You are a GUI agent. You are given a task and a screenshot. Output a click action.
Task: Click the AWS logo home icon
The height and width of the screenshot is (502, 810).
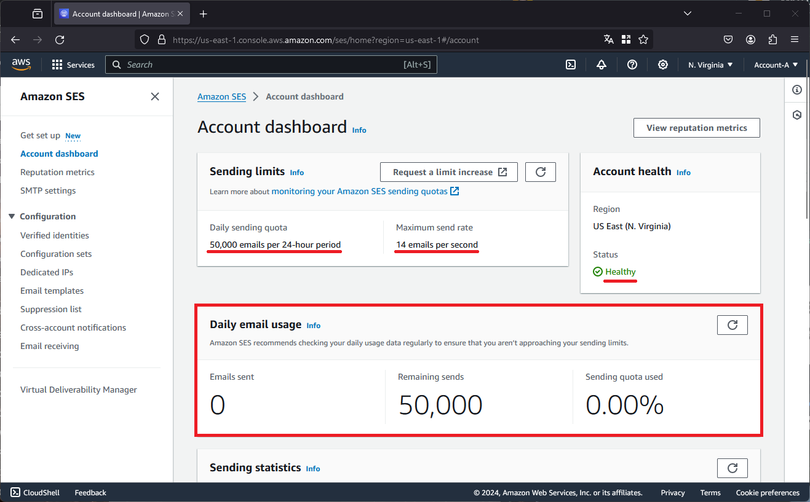(x=21, y=64)
